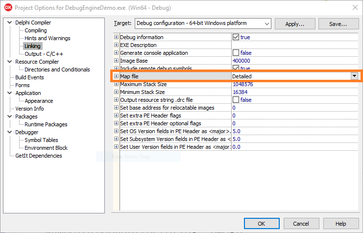Open Help for project options
Viewport: 363px width, 233px height.
[x=341, y=224]
